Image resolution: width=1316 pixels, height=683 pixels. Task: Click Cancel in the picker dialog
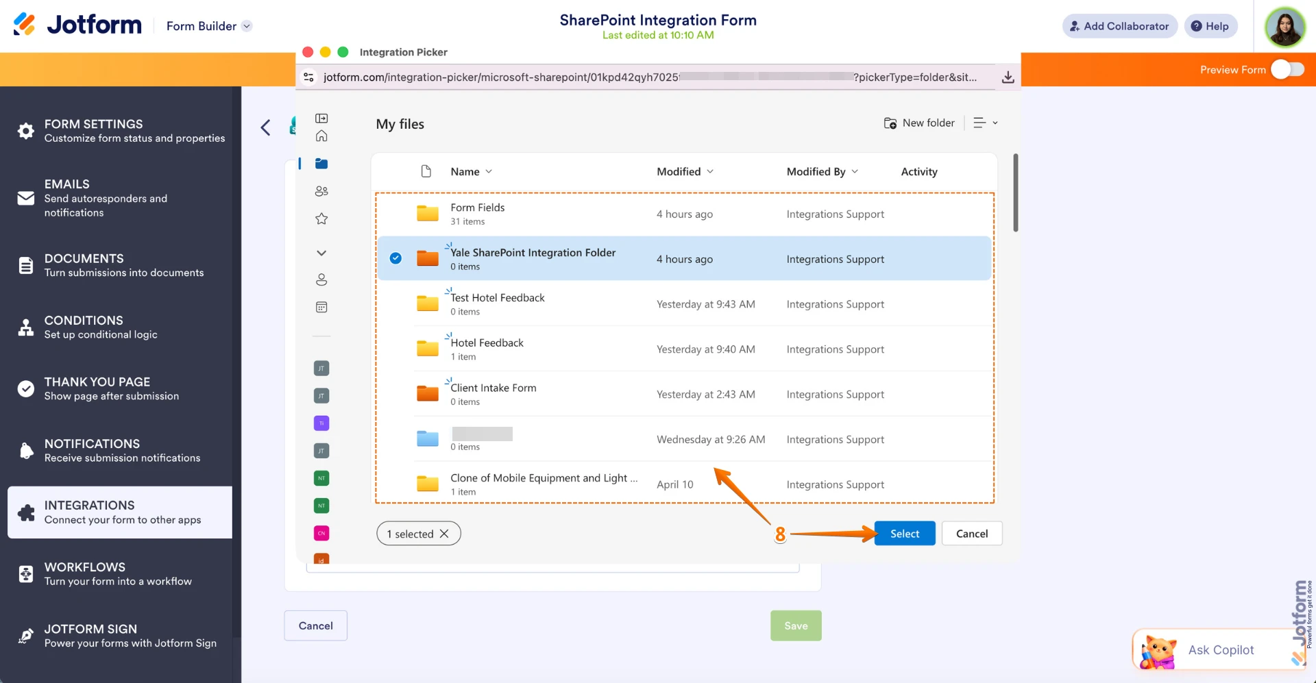point(972,534)
